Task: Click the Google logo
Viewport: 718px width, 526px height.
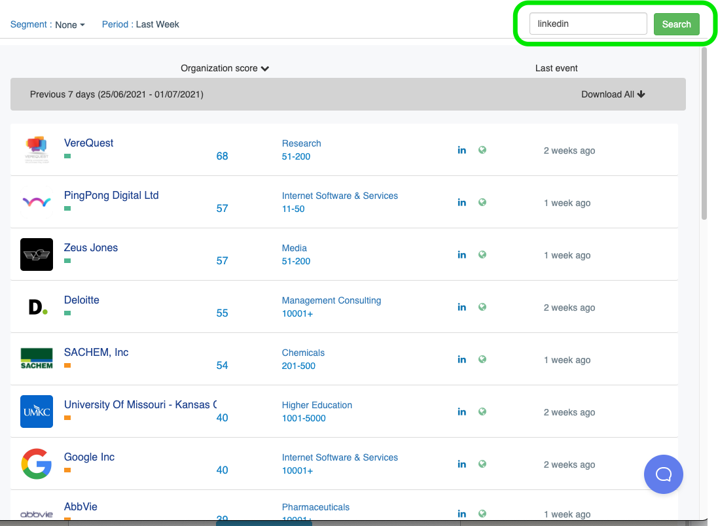Action: pyautogui.click(x=37, y=464)
